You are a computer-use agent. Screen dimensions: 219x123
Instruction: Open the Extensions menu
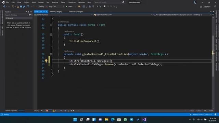72,2
